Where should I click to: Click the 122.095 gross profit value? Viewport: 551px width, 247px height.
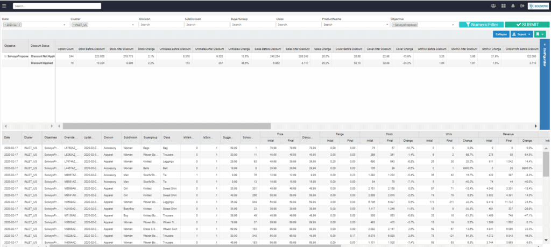click(530, 56)
